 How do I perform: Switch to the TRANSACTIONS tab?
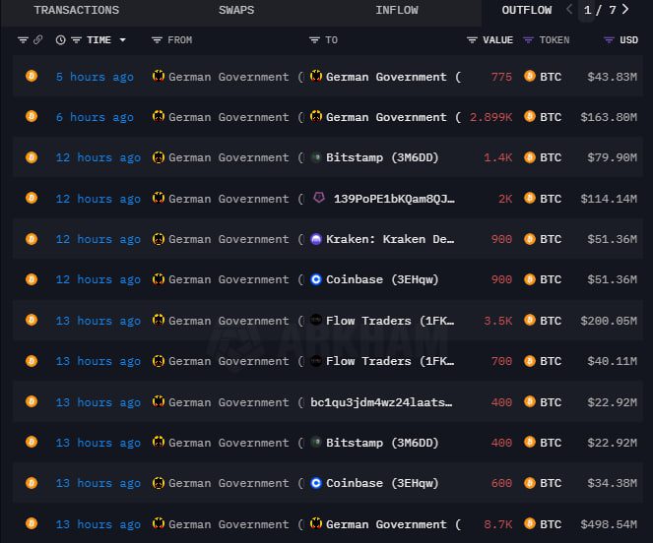tap(77, 10)
